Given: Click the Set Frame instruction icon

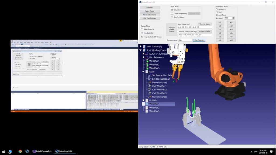Looking at the screenshot, I should pyautogui.click(x=150, y=75).
